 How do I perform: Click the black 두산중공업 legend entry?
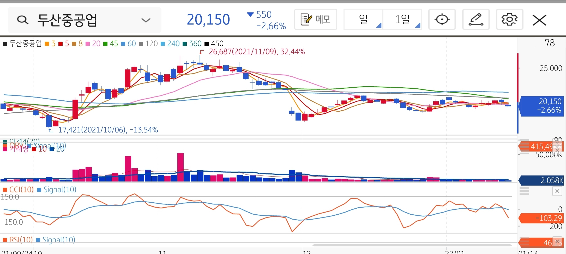[22, 44]
